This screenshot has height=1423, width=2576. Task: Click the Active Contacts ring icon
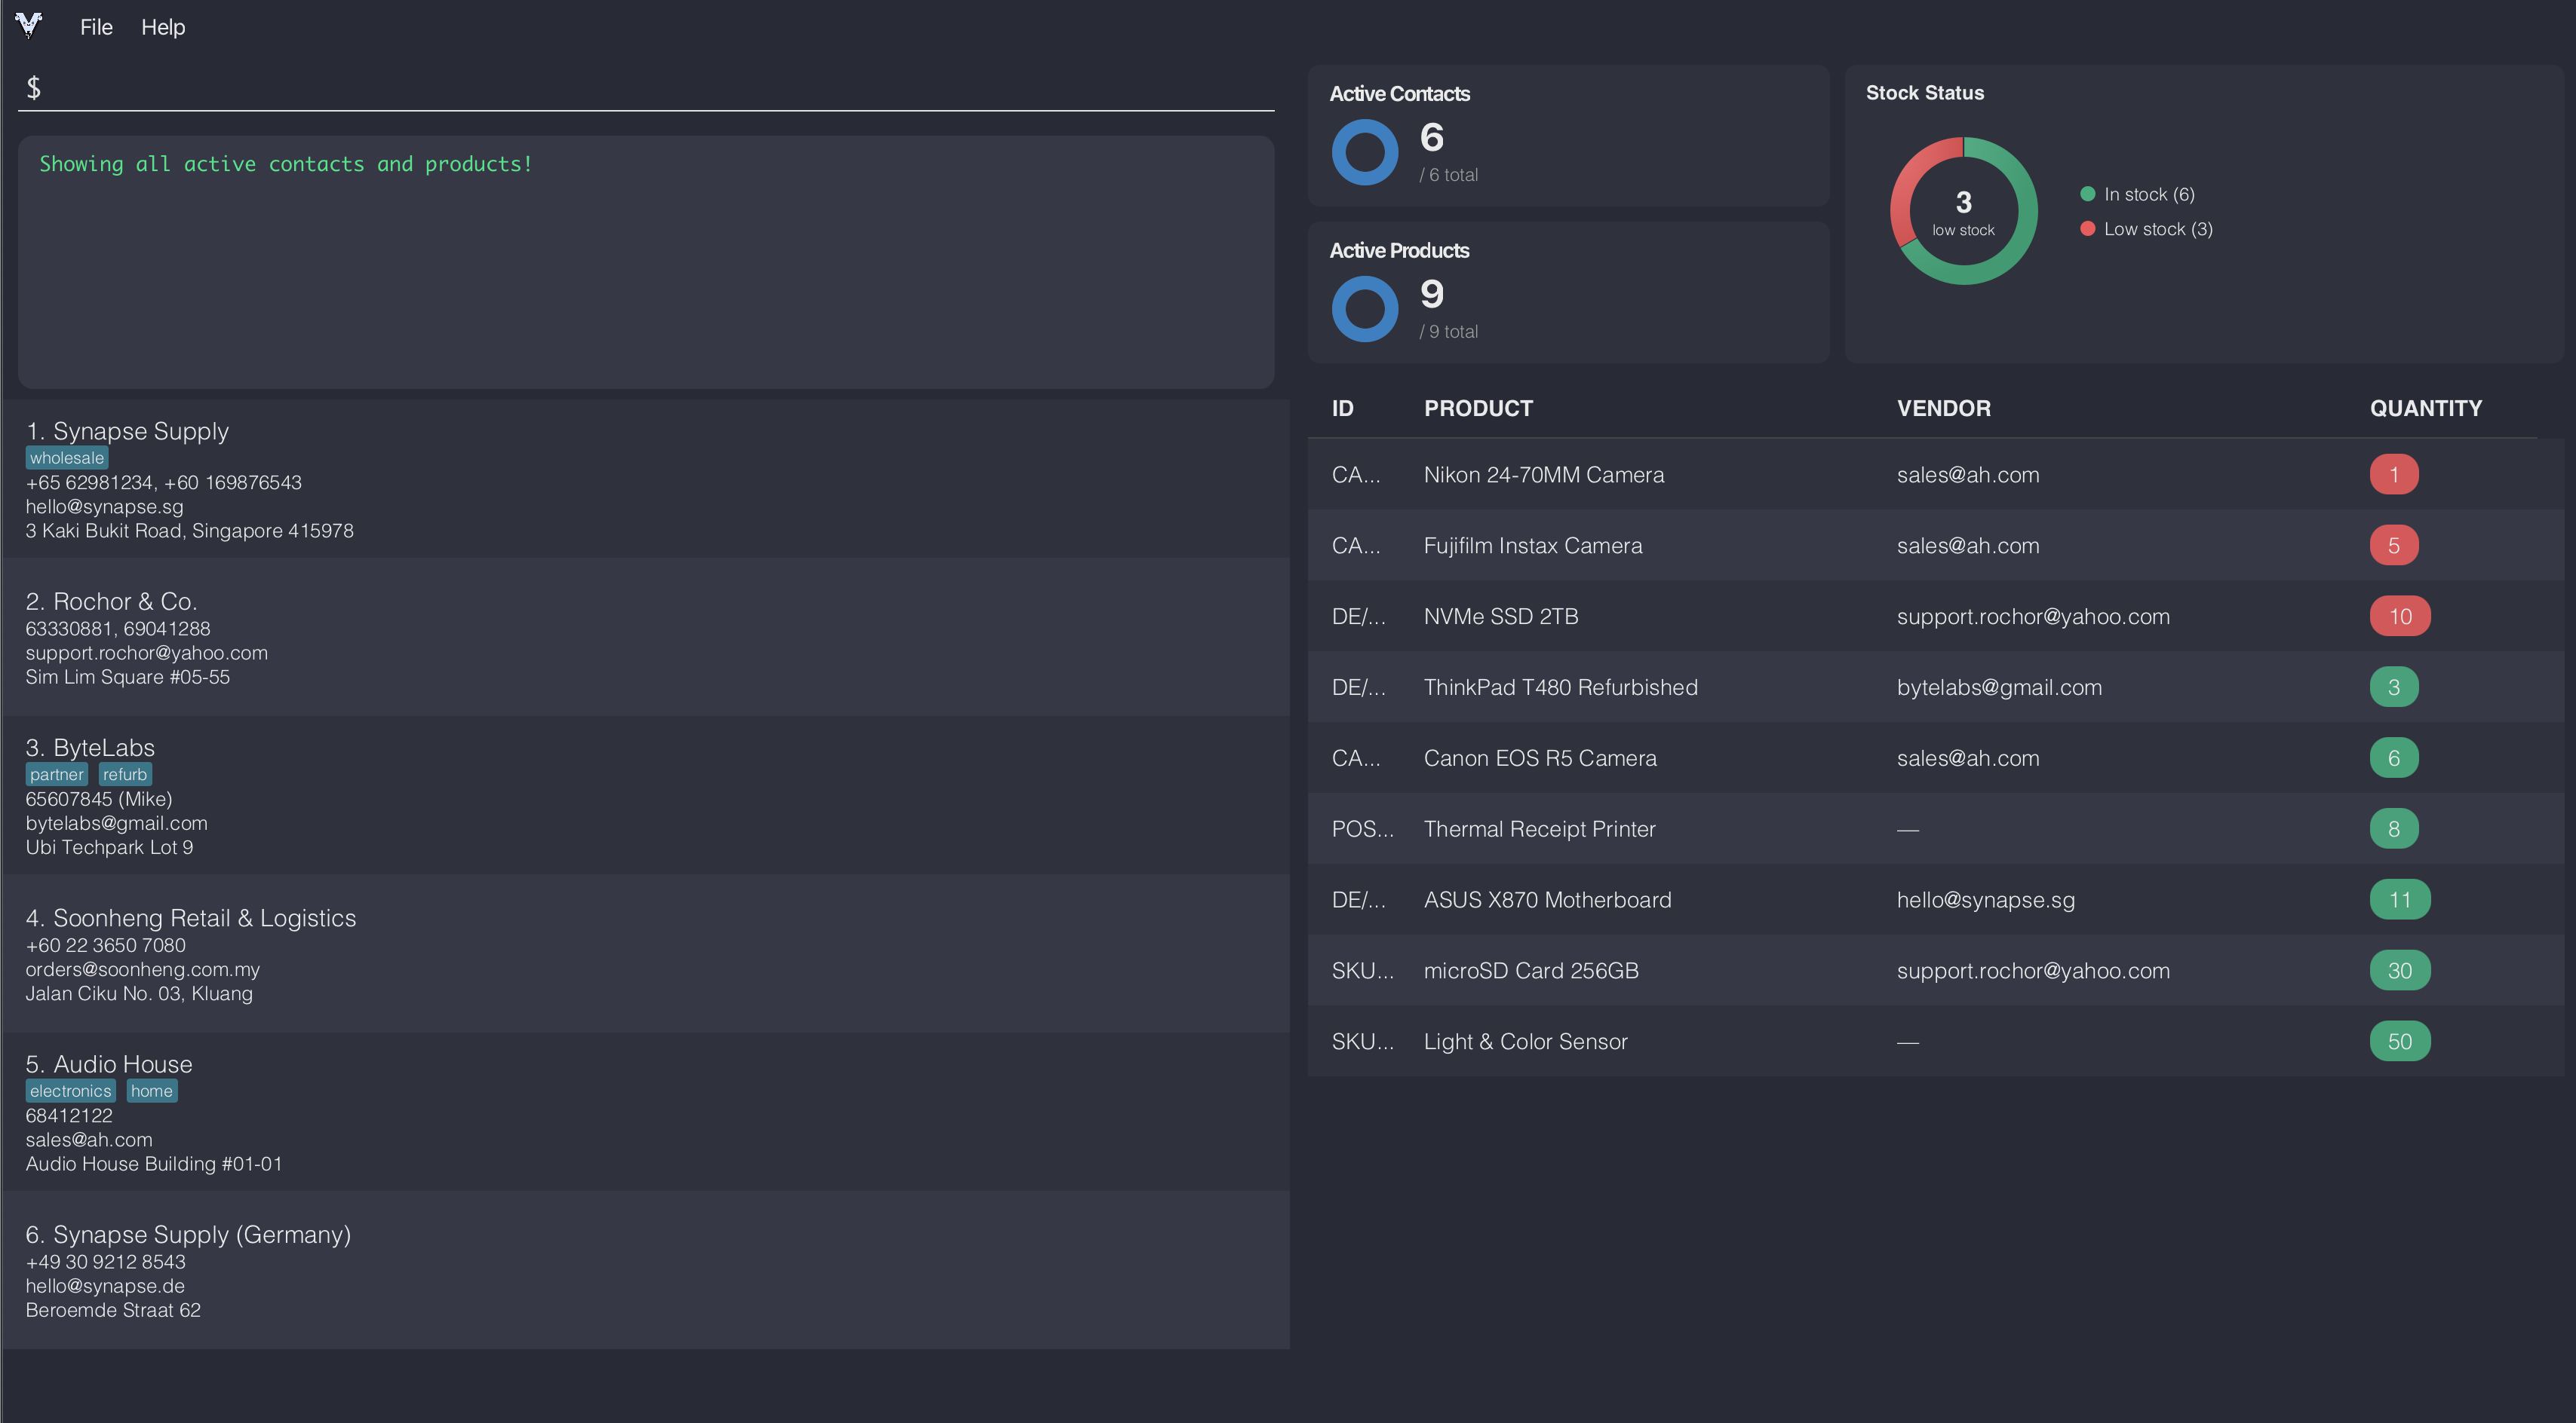(1365, 153)
